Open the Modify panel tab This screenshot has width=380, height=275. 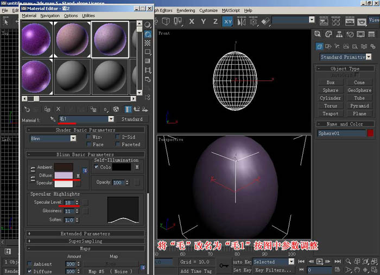click(328, 34)
